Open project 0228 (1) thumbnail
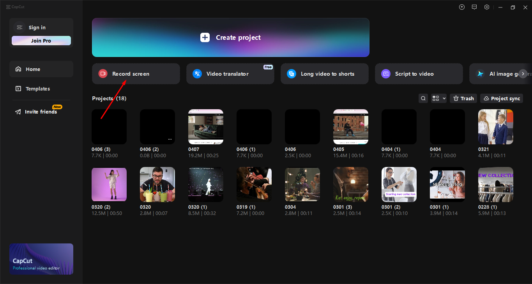This screenshot has width=532, height=284. 496,185
